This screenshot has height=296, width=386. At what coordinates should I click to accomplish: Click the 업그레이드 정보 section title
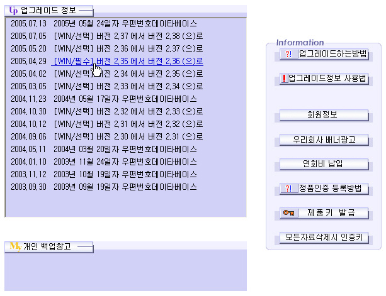(48, 10)
